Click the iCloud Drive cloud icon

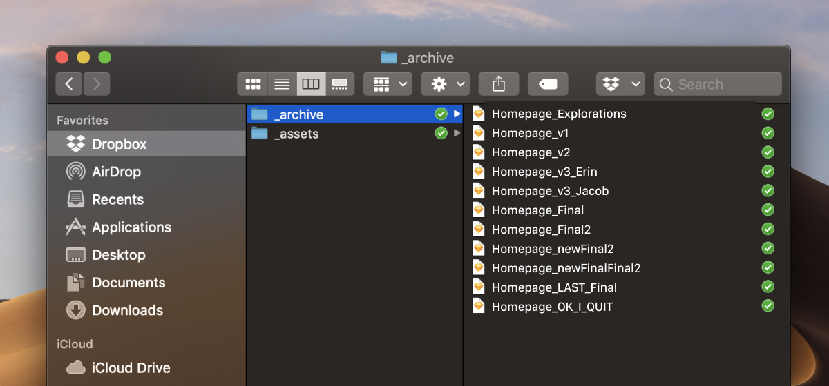75,367
